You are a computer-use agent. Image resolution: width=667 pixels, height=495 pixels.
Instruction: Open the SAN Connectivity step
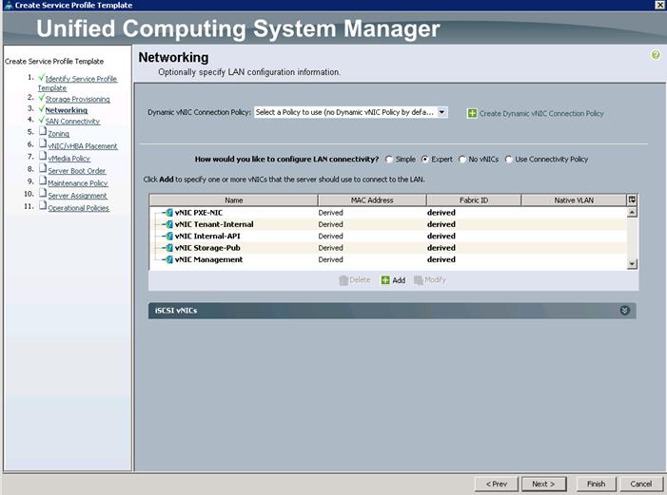pyautogui.click(x=72, y=121)
